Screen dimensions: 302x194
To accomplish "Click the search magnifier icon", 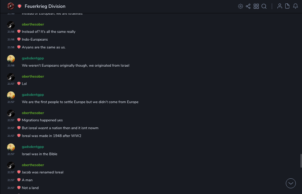I will click(x=264, y=6).
